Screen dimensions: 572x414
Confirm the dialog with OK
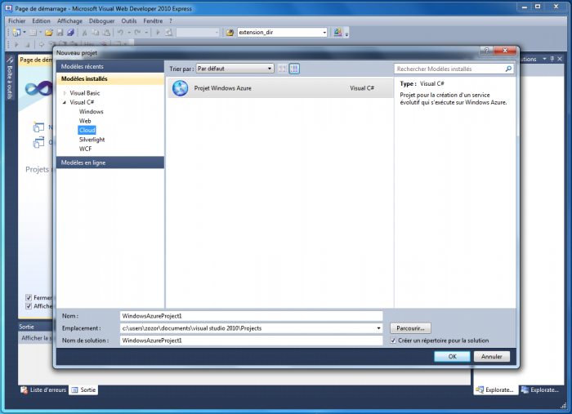[x=452, y=356]
